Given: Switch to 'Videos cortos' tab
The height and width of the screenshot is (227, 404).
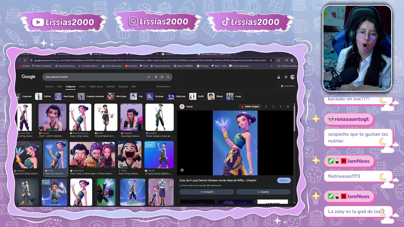Looking at the screenshot, I should coord(96,86).
